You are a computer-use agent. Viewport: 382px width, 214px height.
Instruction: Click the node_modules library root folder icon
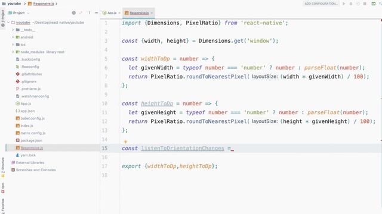point(18,52)
